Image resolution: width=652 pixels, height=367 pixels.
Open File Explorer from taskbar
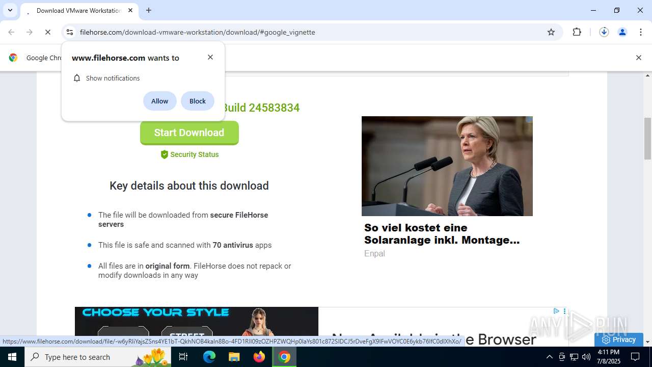pos(234,357)
